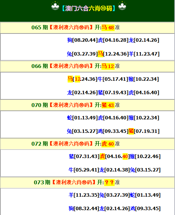The height and width of the screenshot is (215, 175).
Task: Click 【澳利澳六肖⑱码】 label in the 065 row
Action: coord(71,27)
